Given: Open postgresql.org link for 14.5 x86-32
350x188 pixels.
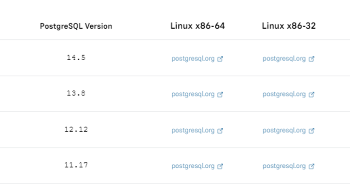Looking at the screenshot, I should pos(284,59).
